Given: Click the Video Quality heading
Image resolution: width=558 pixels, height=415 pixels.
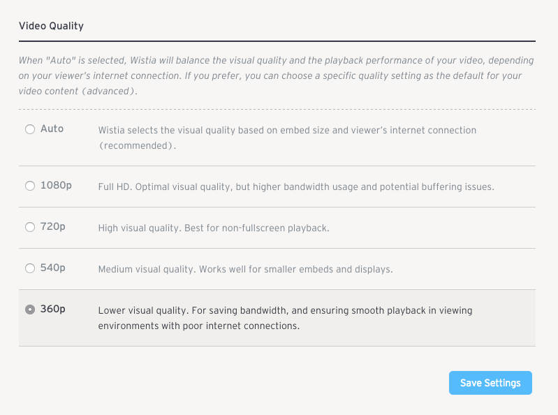Looking at the screenshot, I should tap(51, 26).
